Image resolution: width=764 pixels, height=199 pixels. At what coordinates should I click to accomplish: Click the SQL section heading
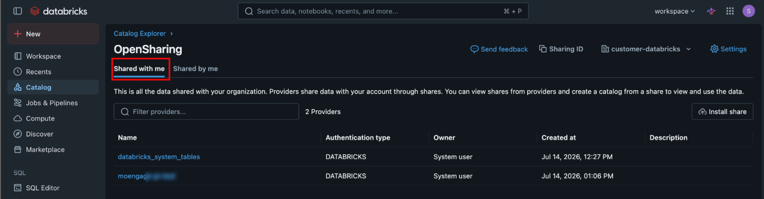pyautogui.click(x=19, y=173)
